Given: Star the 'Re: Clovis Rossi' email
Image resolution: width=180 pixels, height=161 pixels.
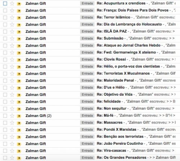Looking at the screenshot, I should click(x=12, y=60).
